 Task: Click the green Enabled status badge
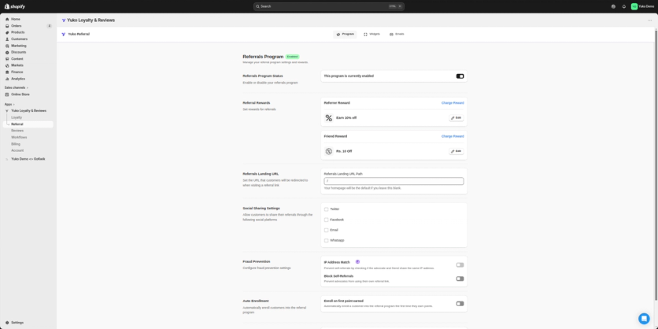tap(293, 57)
